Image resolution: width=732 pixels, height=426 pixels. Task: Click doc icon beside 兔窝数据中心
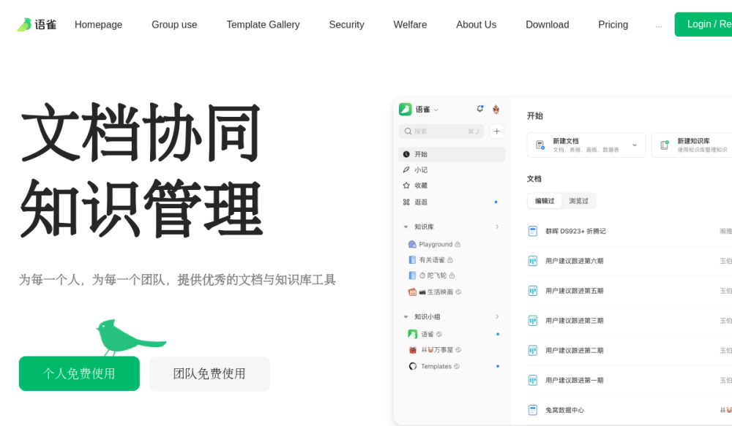tap(533, 410)
